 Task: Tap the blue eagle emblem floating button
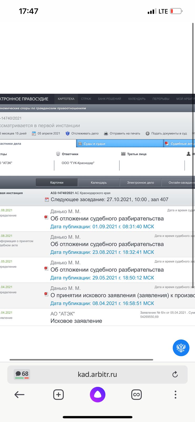coord(181,348)
